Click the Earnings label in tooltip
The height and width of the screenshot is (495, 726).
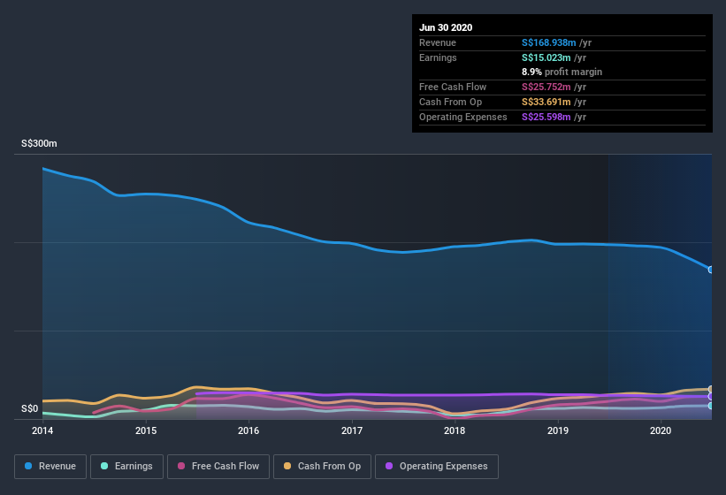pyautogui.click(x=438, y=57)
